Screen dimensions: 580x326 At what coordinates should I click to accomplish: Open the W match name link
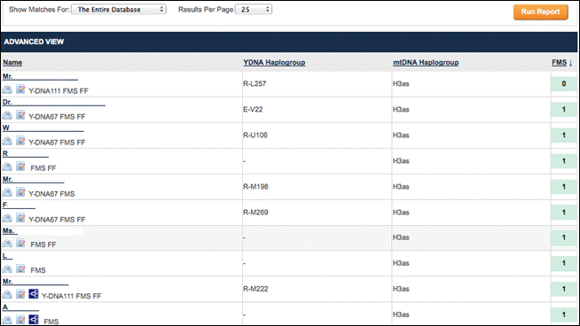point(43,128)
